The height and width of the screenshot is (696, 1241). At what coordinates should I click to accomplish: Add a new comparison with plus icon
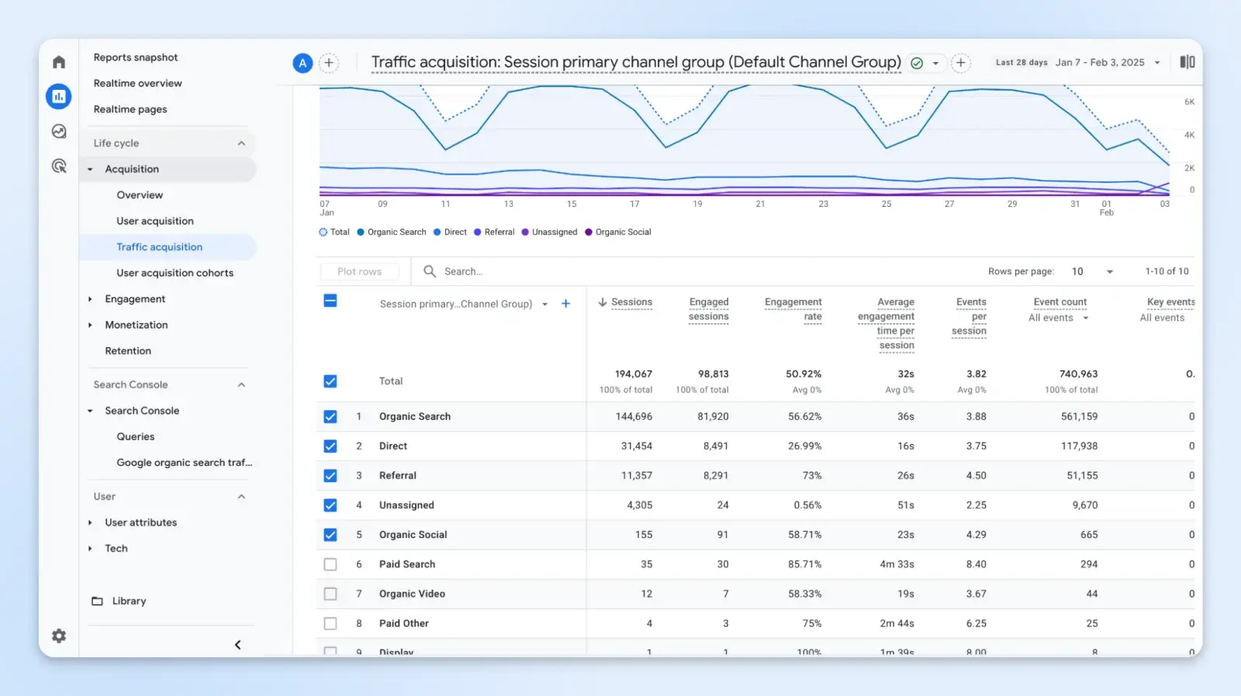pyautogui.click(x=329, y=63)
